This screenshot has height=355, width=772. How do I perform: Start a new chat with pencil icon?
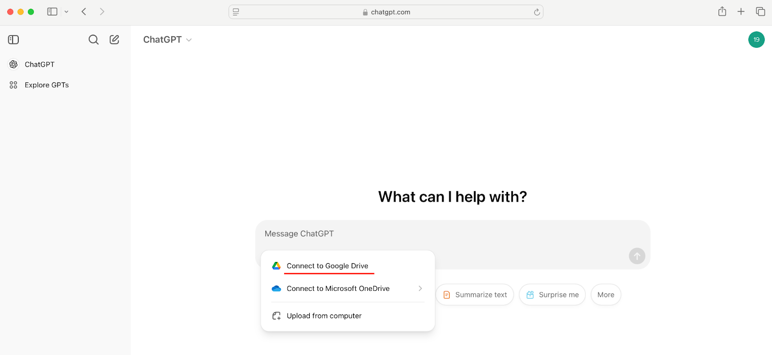[114, 40]
